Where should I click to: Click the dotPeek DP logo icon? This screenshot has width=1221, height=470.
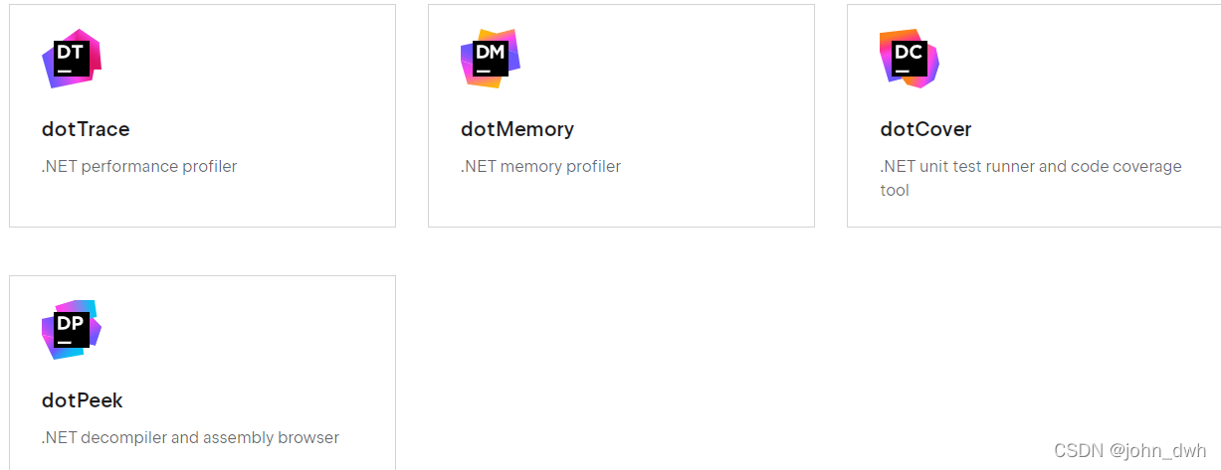pos(72,330)
